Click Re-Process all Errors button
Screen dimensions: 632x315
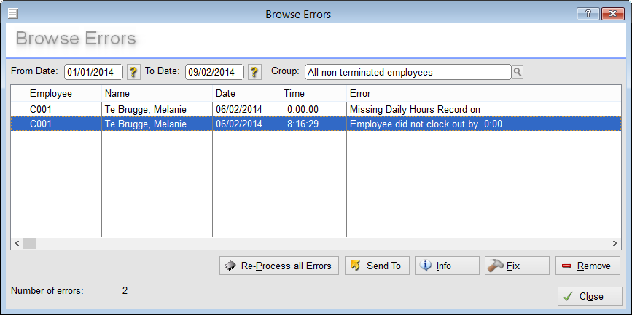278,266
